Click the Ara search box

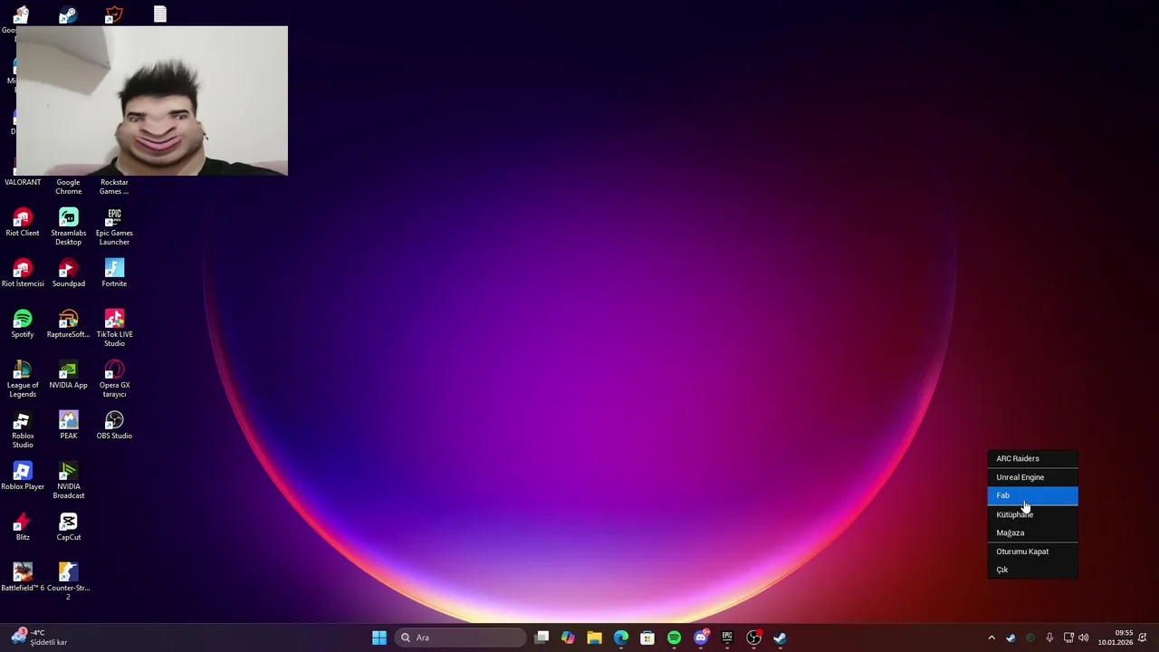(461, 638)
